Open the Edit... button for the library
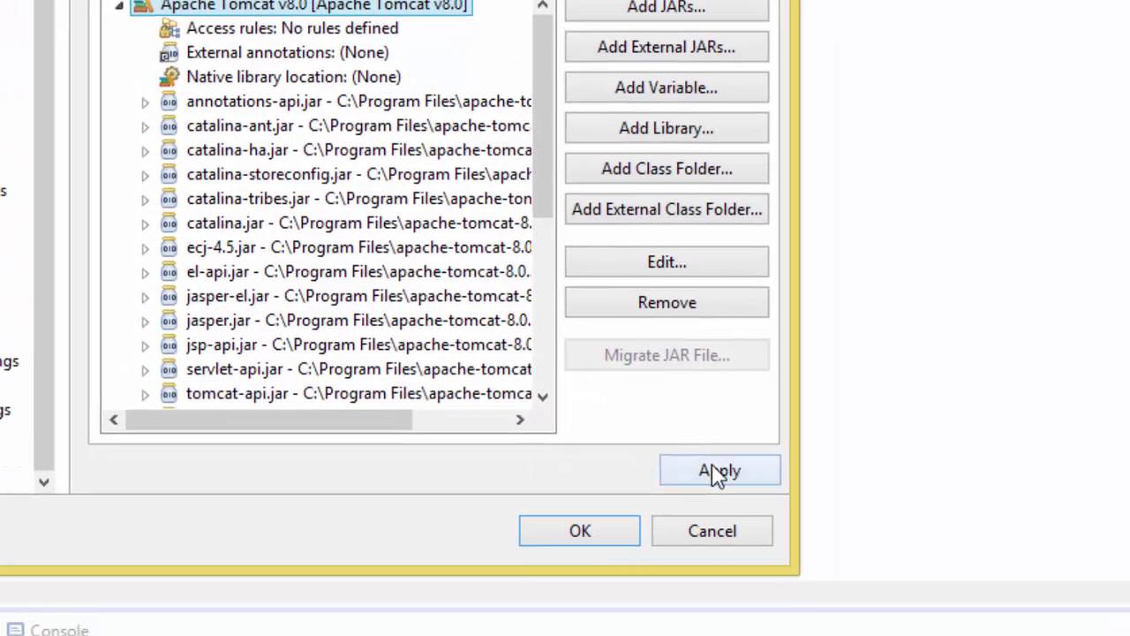1130x636 pixels. [x=667, y=262]
